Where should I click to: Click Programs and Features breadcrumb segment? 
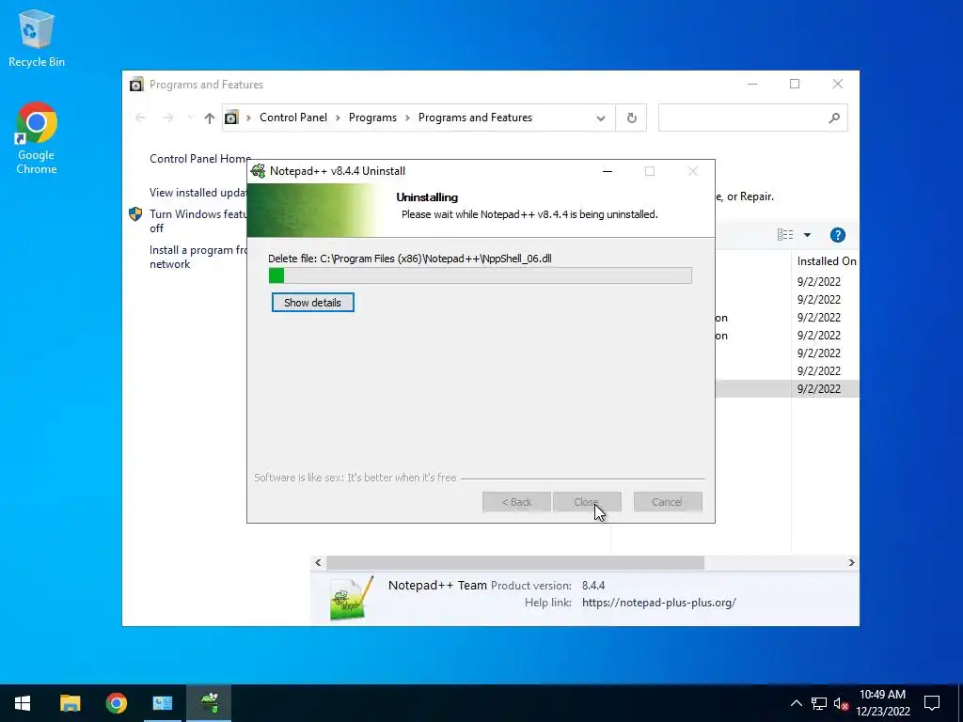pyautogui.click(x=475, y=118)
